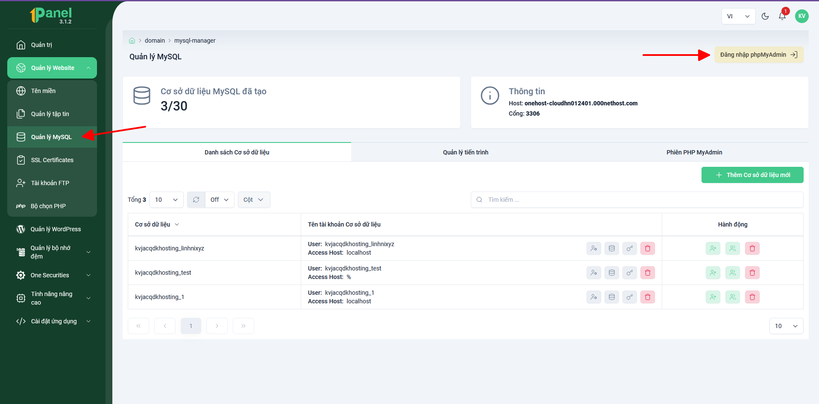Click the host name onehost-cloudhn012401.000nethost.com
The width and height of the screenshot is (819, 404).
click(x=581, y=103)
